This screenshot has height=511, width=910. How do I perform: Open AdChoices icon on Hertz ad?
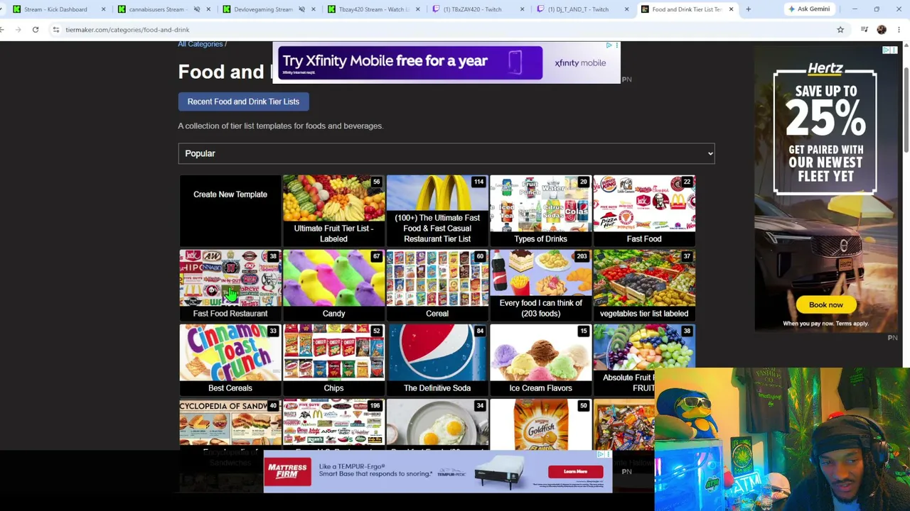click(x=887, y=50)
